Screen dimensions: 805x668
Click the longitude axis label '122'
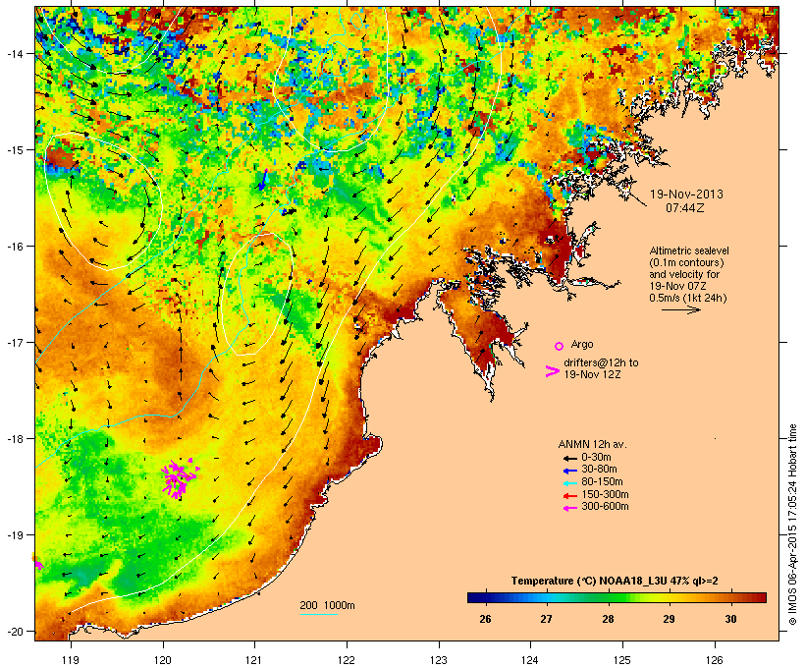(x=347, y=660)
